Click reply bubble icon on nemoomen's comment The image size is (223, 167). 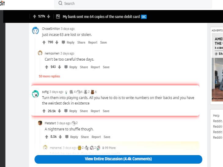(x=66, y=67)
